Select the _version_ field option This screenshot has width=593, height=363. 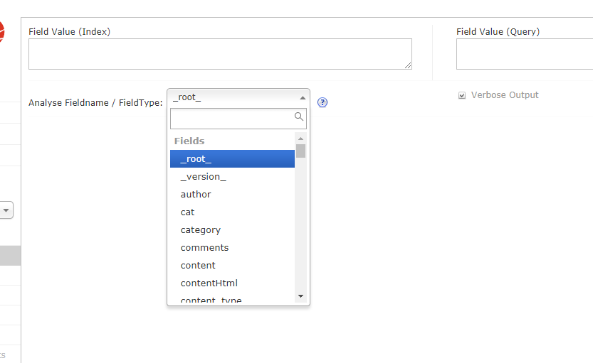click(232, 177)
